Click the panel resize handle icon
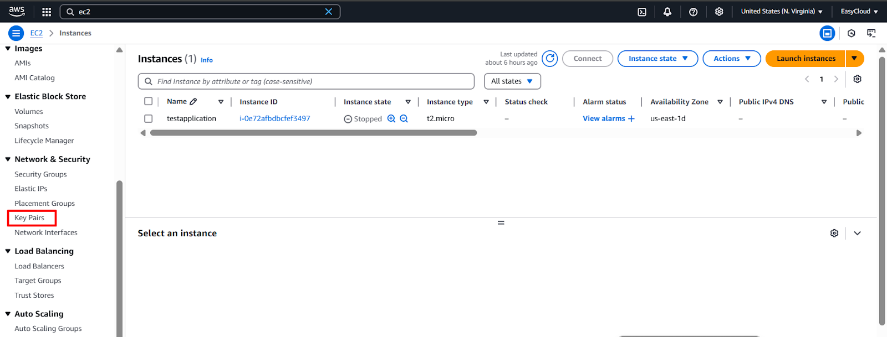 tap(501, 222)
